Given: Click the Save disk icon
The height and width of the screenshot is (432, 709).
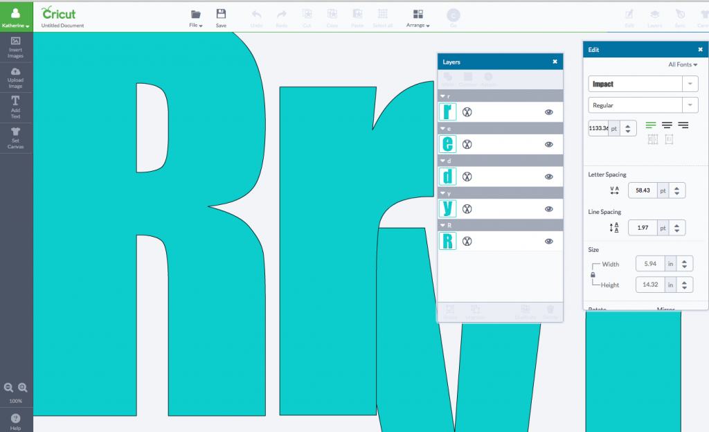Looking at the screenshot, I should 221,14.
